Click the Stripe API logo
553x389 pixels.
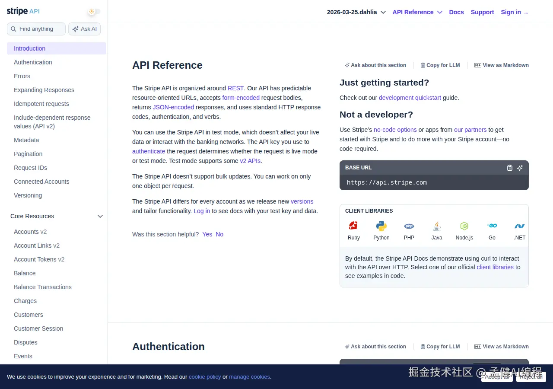[23, 11]
